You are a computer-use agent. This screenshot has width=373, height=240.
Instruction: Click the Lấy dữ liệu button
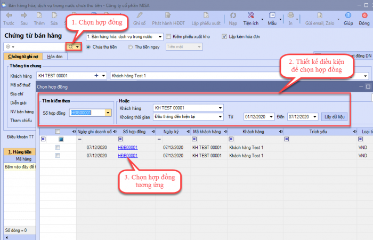[335, 116]
